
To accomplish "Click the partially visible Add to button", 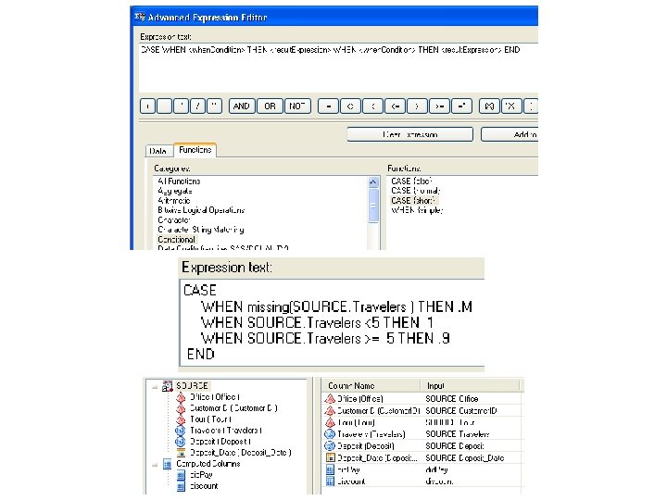I will coord(510,134).
